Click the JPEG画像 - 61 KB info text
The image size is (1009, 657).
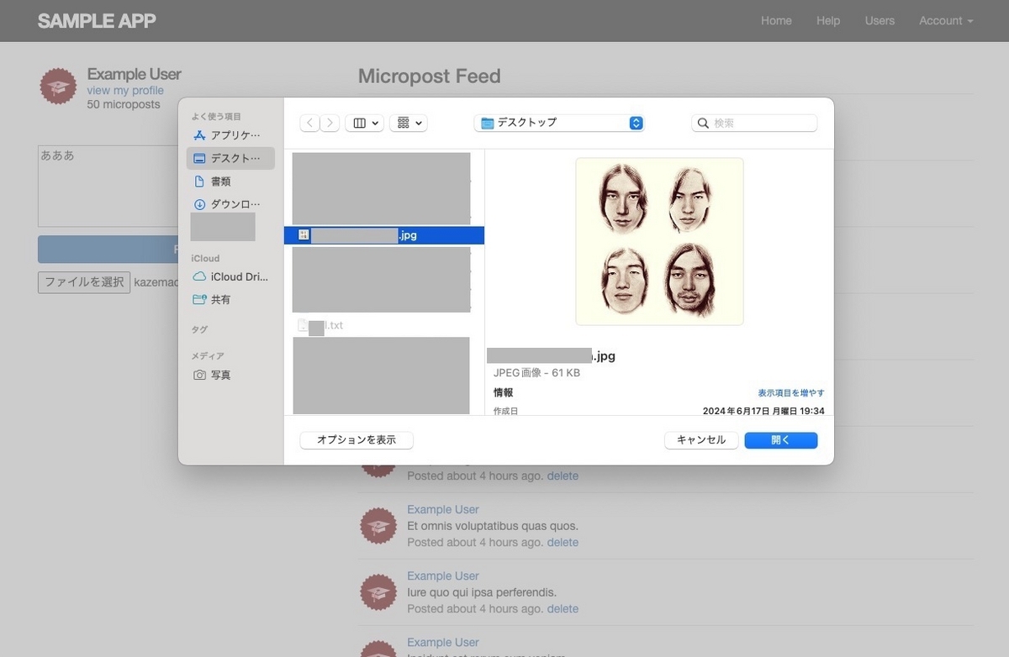click(x=536, y=372)
